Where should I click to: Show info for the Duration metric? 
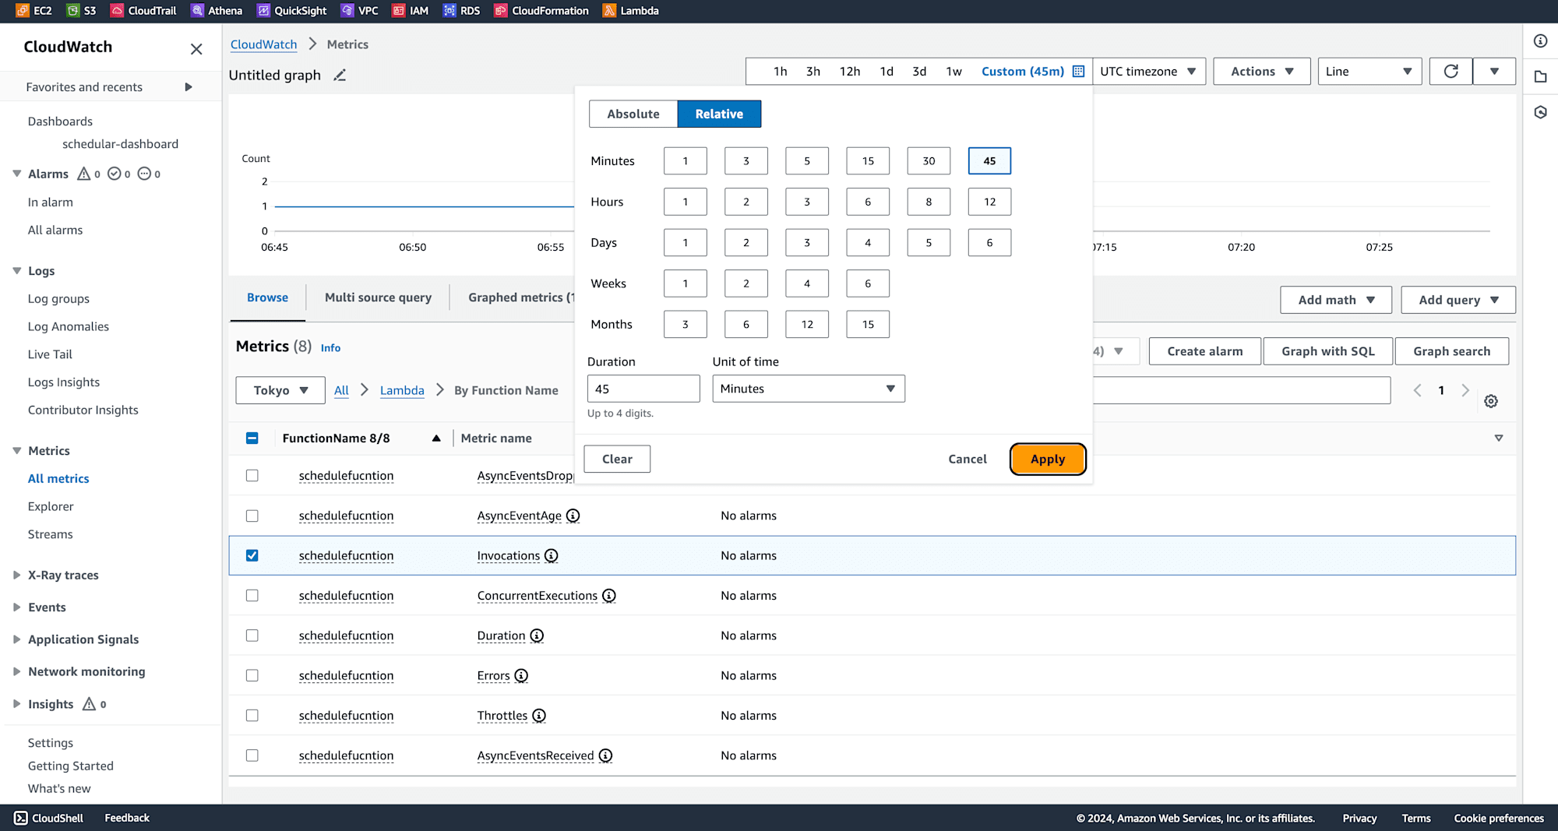click(x=537, y=636)
